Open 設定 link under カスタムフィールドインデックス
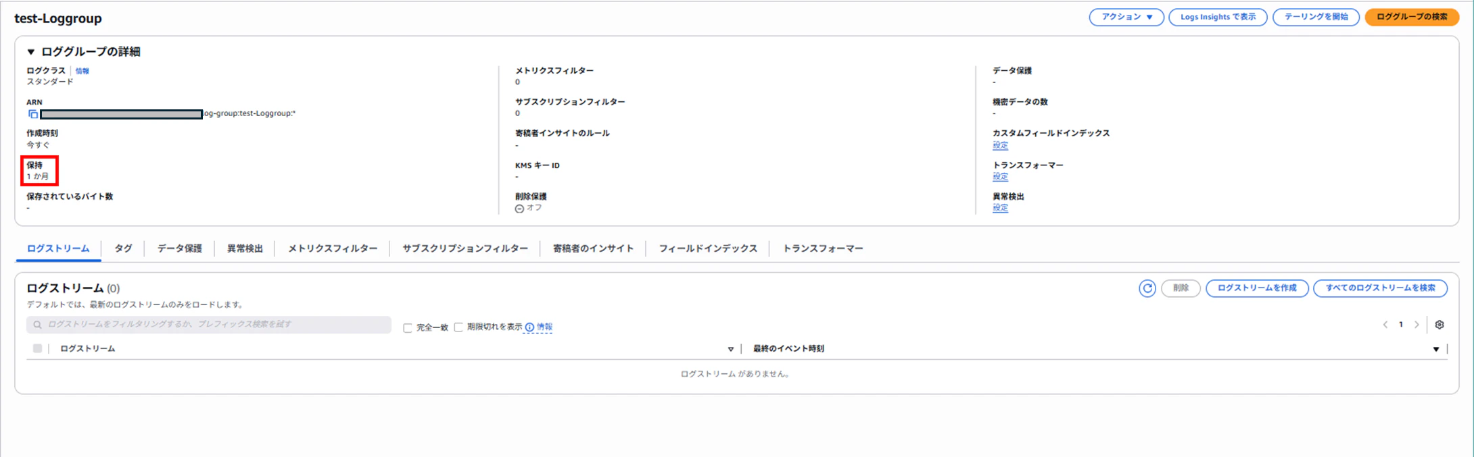The image size is (1474, 457). tap(1000, 145)
